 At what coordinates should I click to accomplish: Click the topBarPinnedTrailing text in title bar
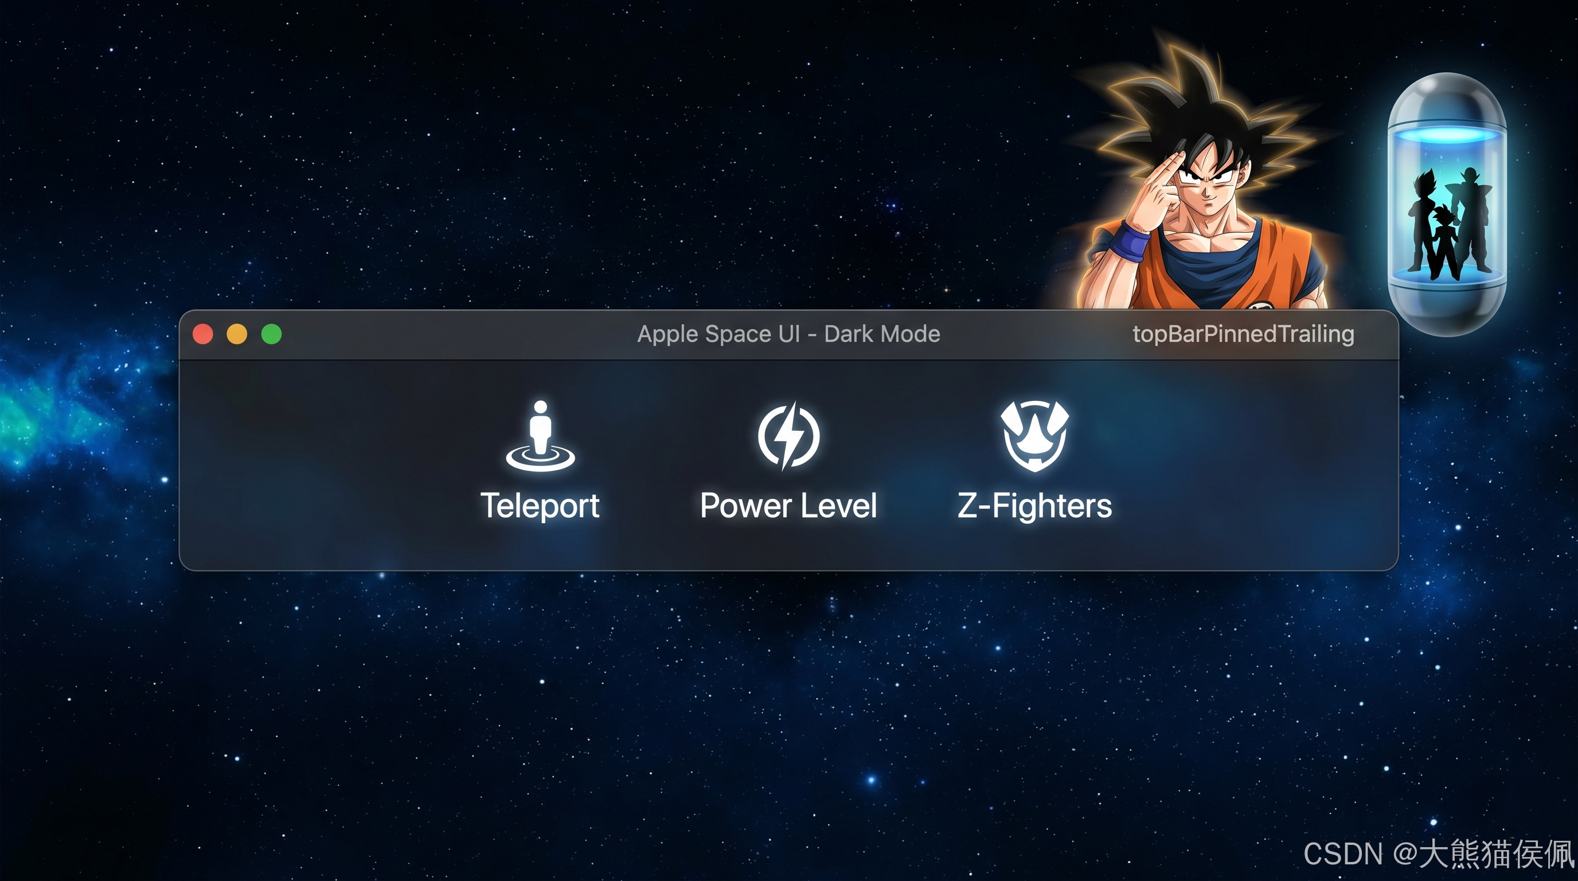click(1243, 334)
